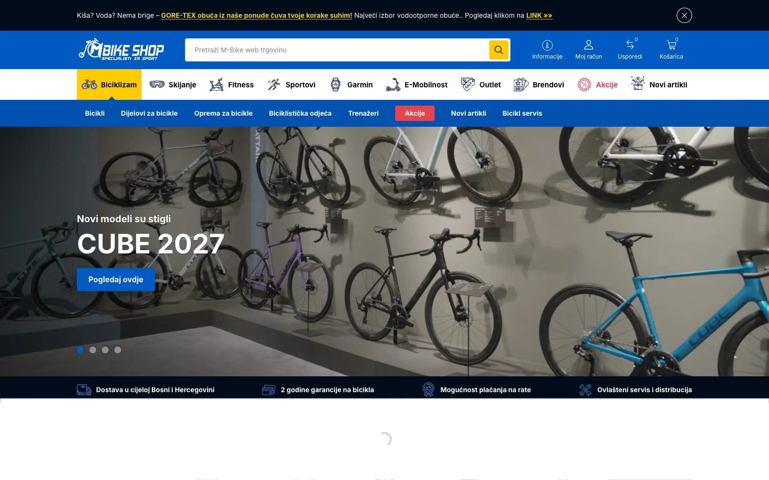This screenshot has width=769, height=480.
Task: Click the 2 godine garancije card icon
Action: (269, 390)
